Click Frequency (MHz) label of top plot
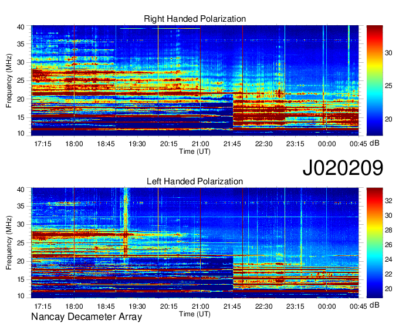The width and height of the screenshot is (399, 324). point(9,80)
